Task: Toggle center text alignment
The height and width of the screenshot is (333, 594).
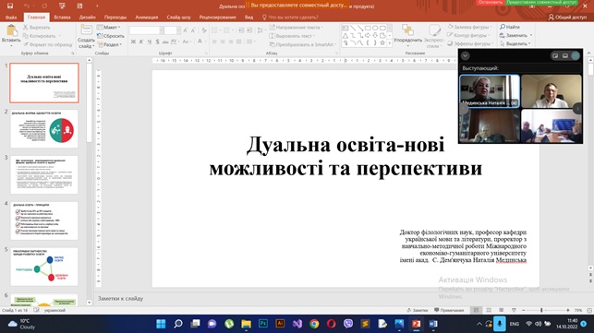Action: click(x=223, y=42)
